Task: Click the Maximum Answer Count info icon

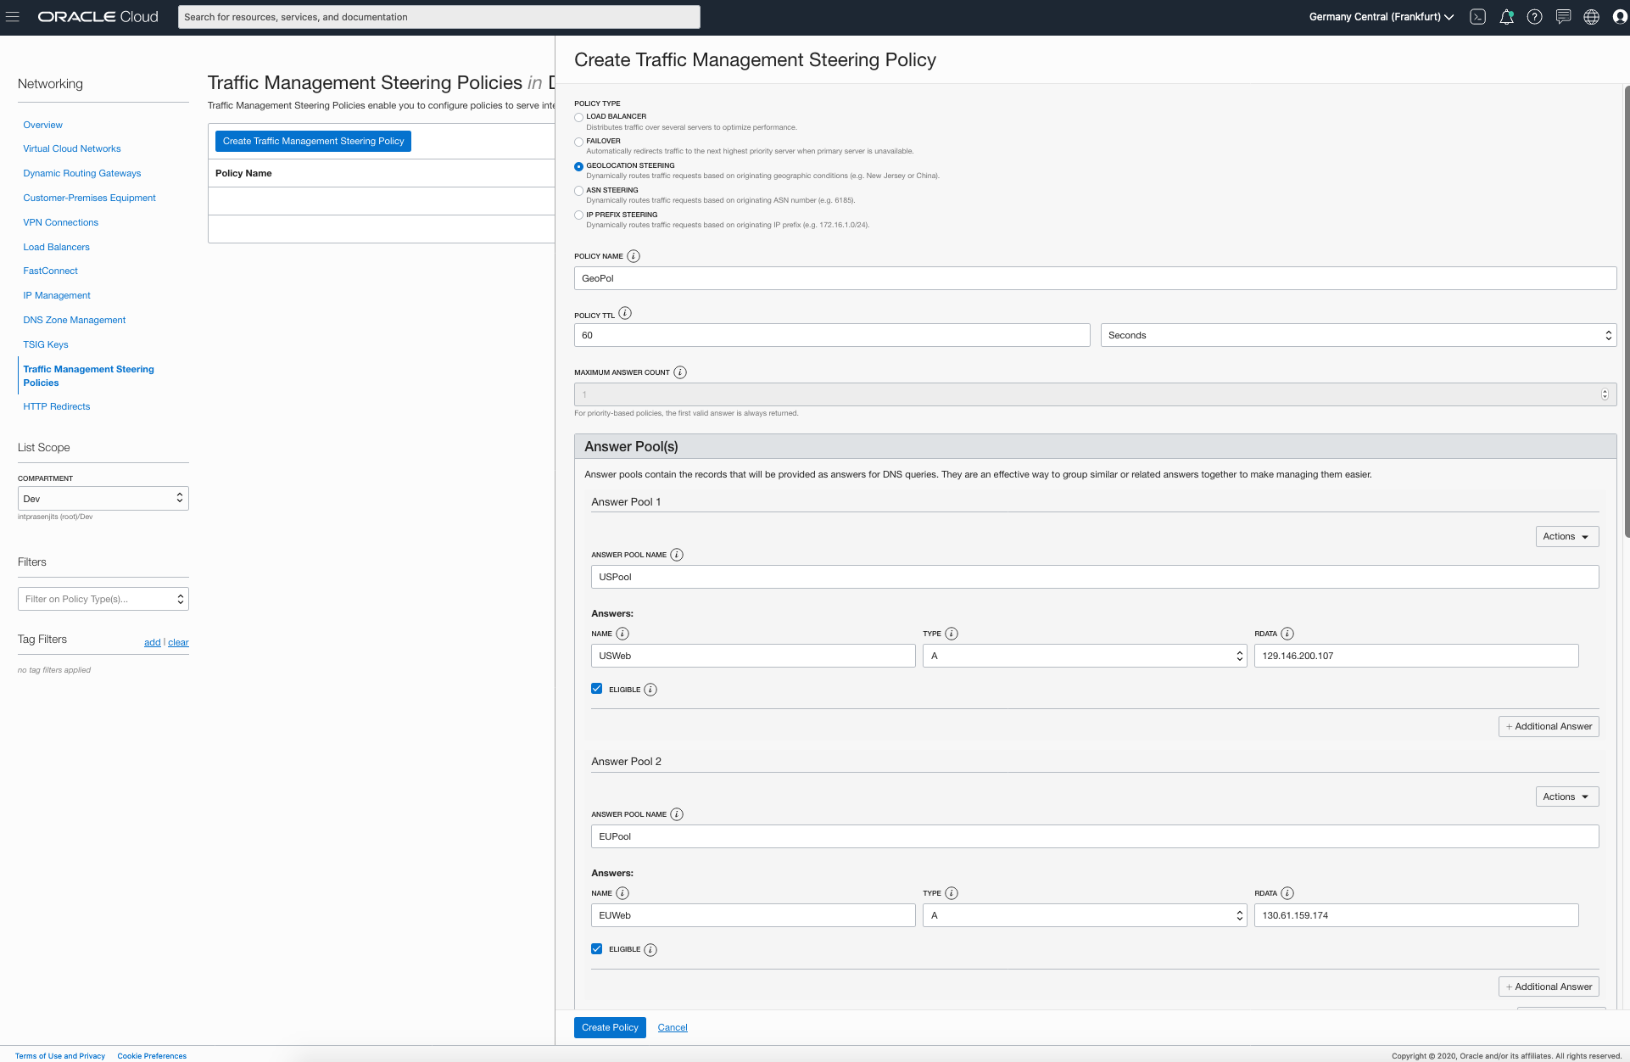Action: pos(680,372)
